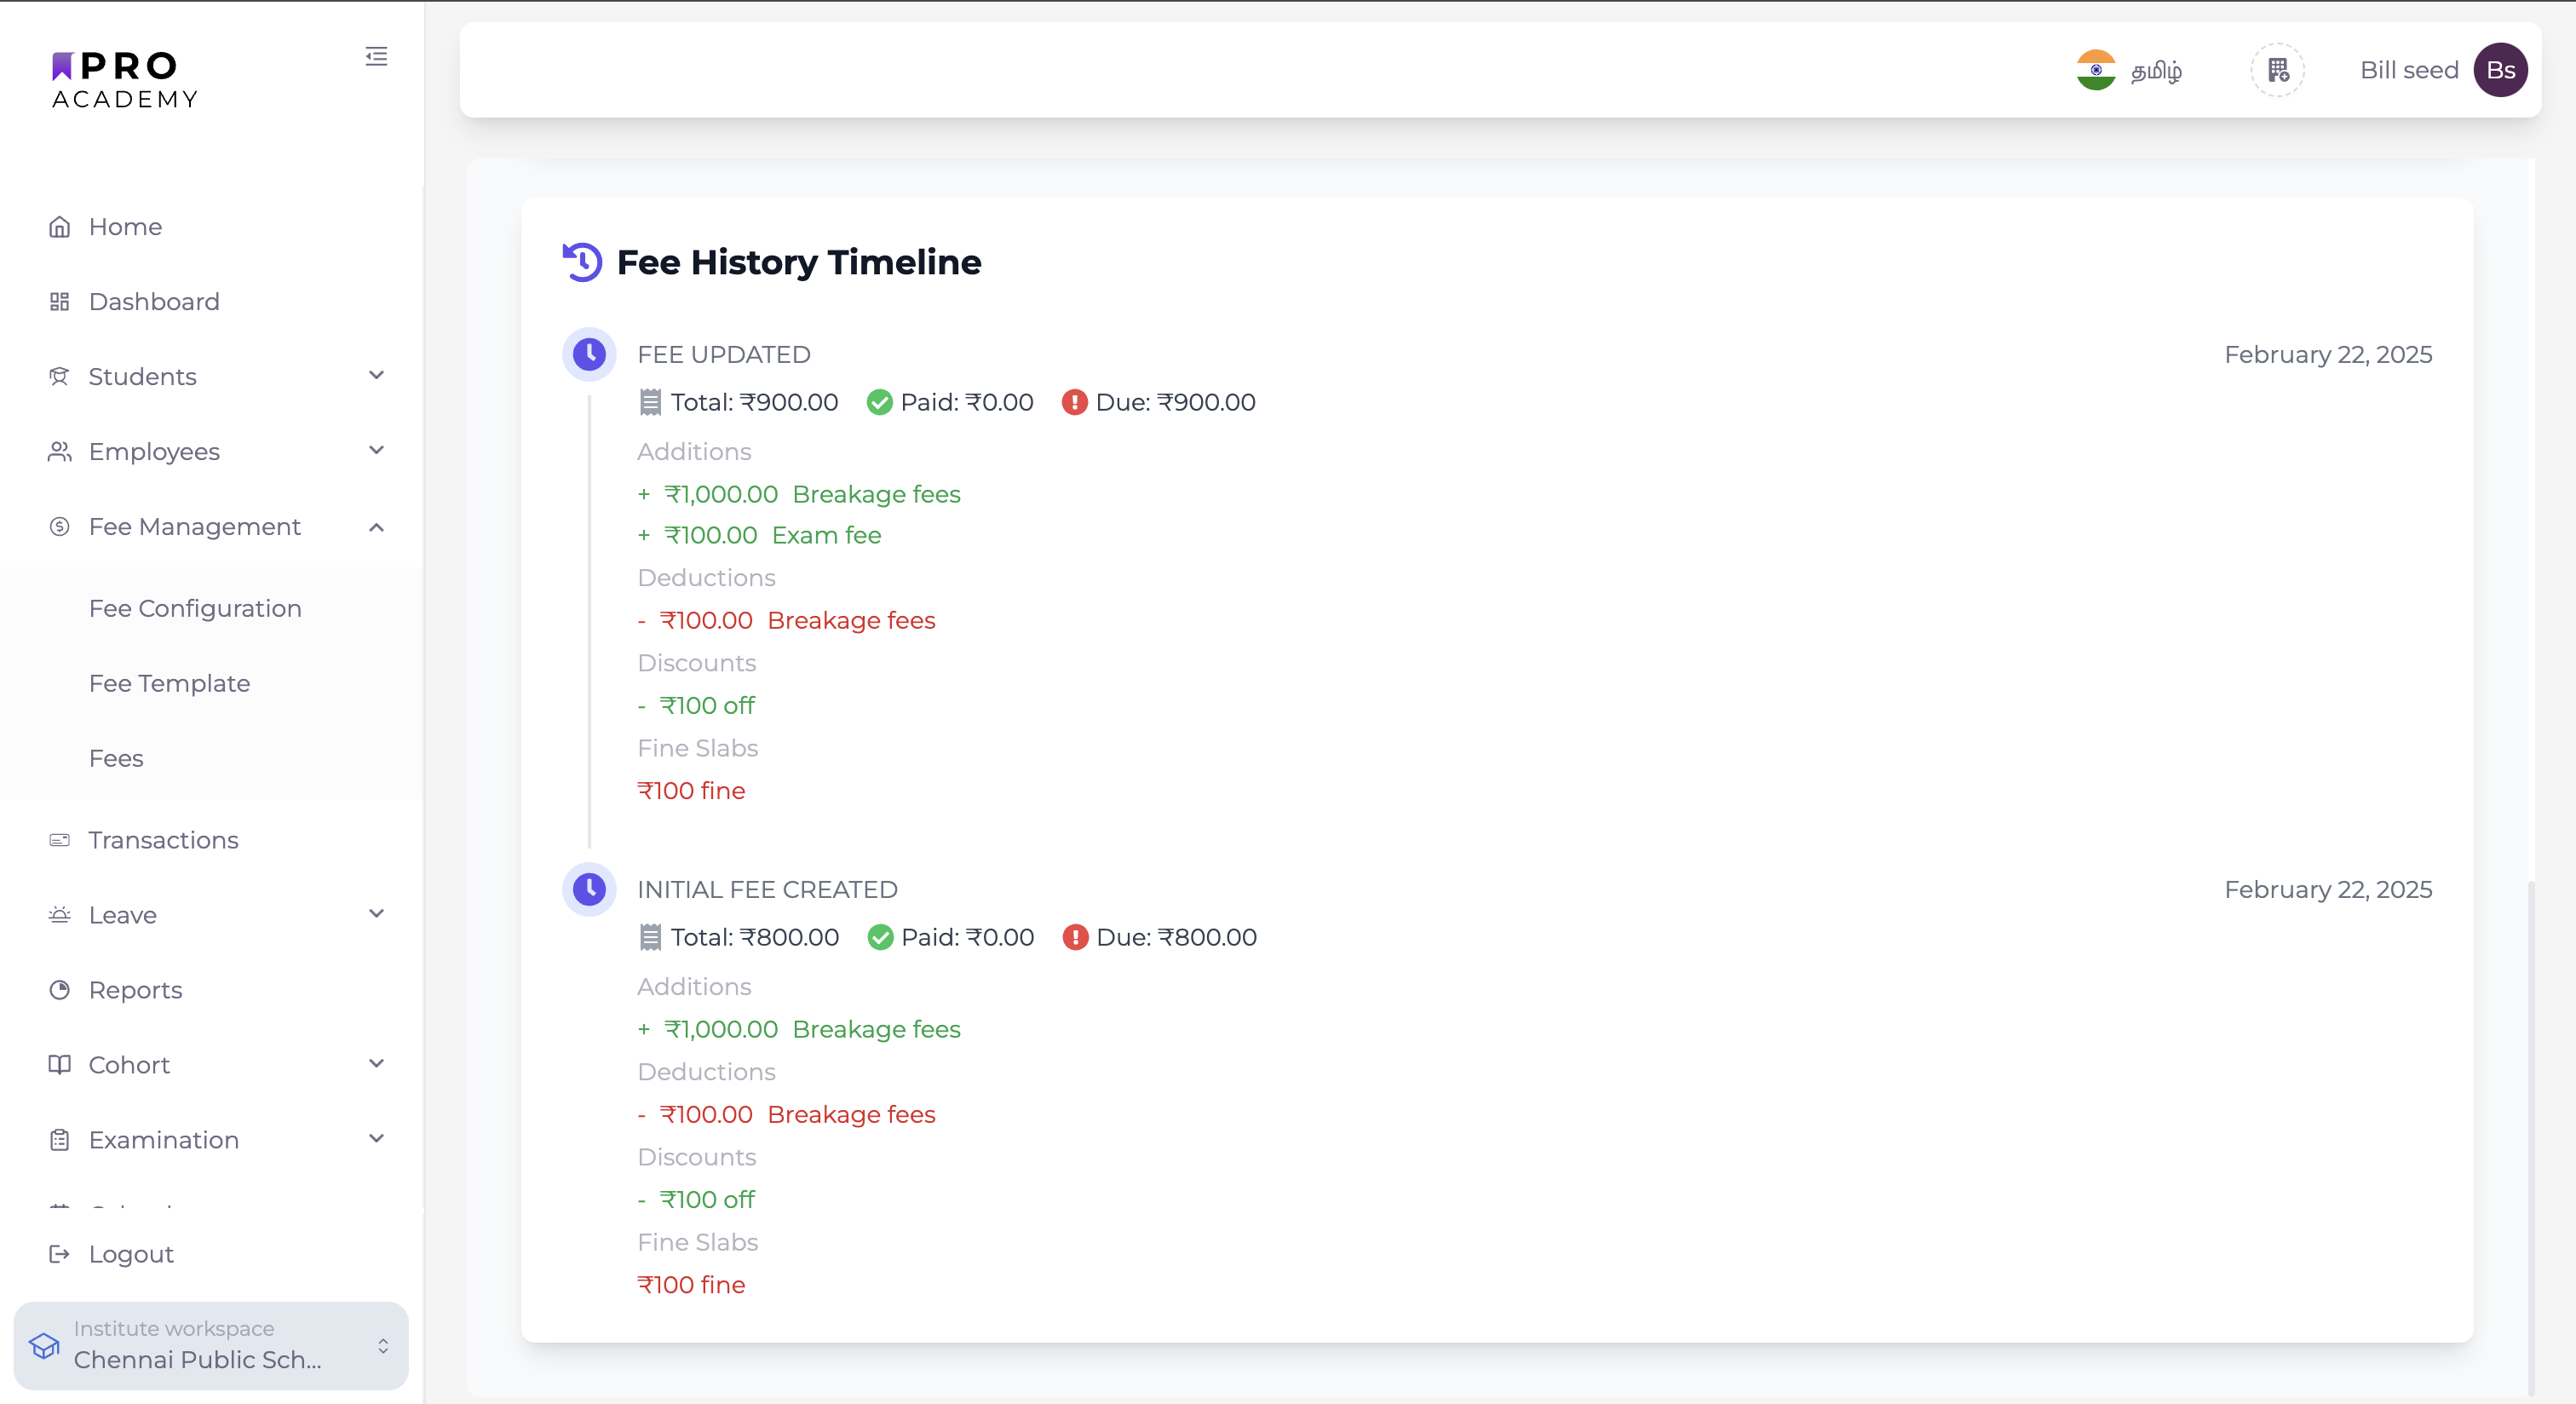Click the Leave sunrise icon

(x=59, y=915)
